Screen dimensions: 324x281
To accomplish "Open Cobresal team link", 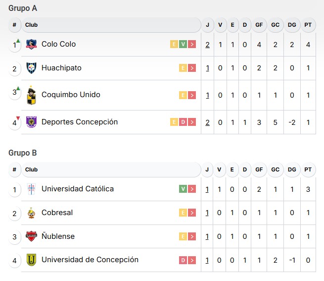I will tap(57, 213).
